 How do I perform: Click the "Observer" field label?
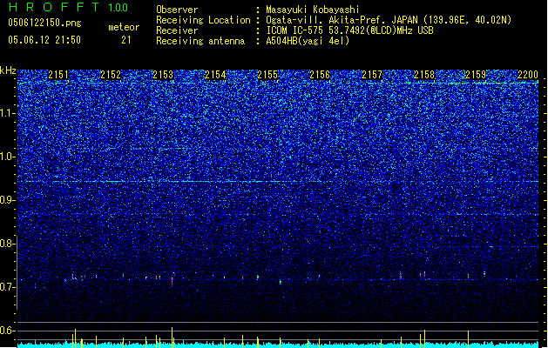[177, 10]
